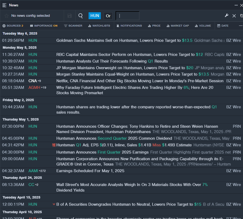Expand the +19 tickers next to AGMH

coord(43,88)
